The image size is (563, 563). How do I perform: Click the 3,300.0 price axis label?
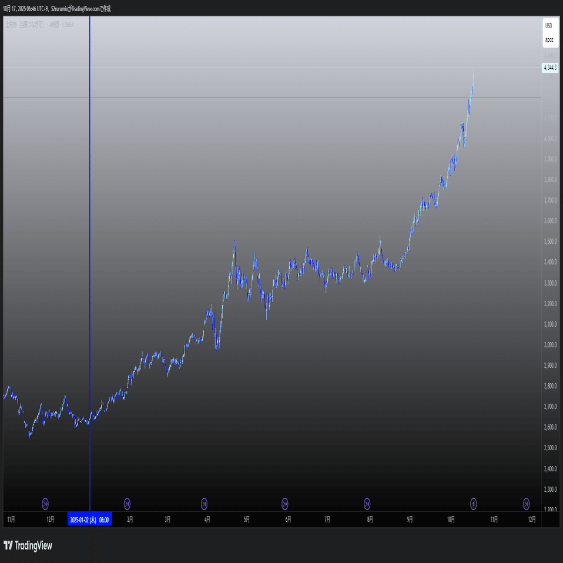pos(551,283)
